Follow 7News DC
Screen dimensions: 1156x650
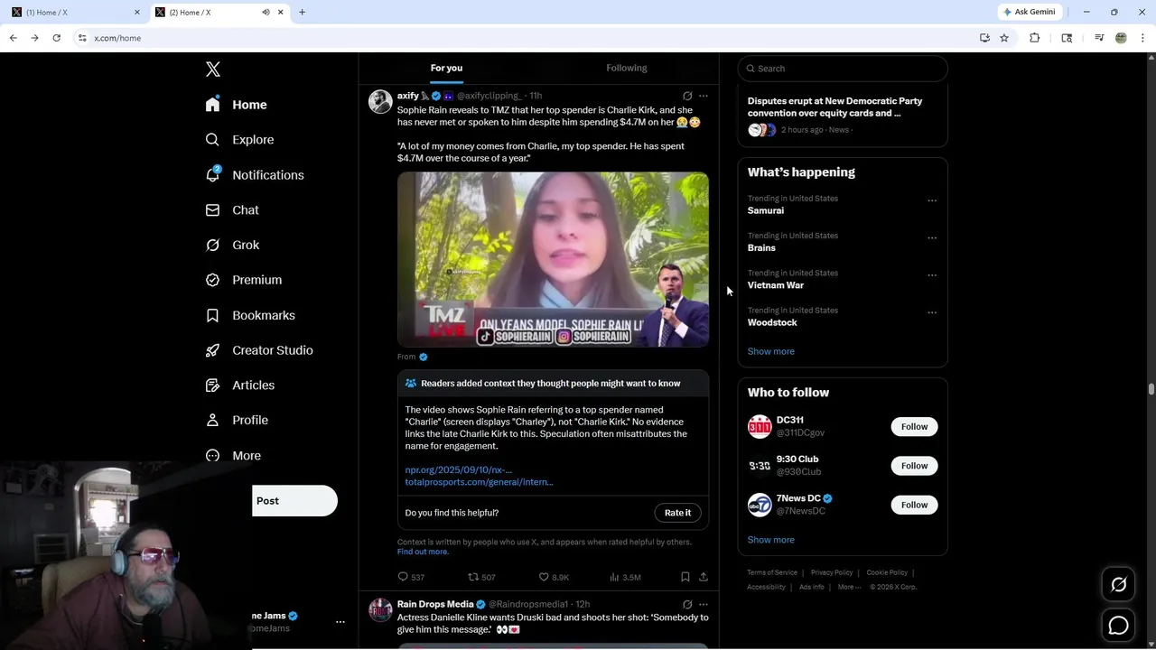click(914, 505)
